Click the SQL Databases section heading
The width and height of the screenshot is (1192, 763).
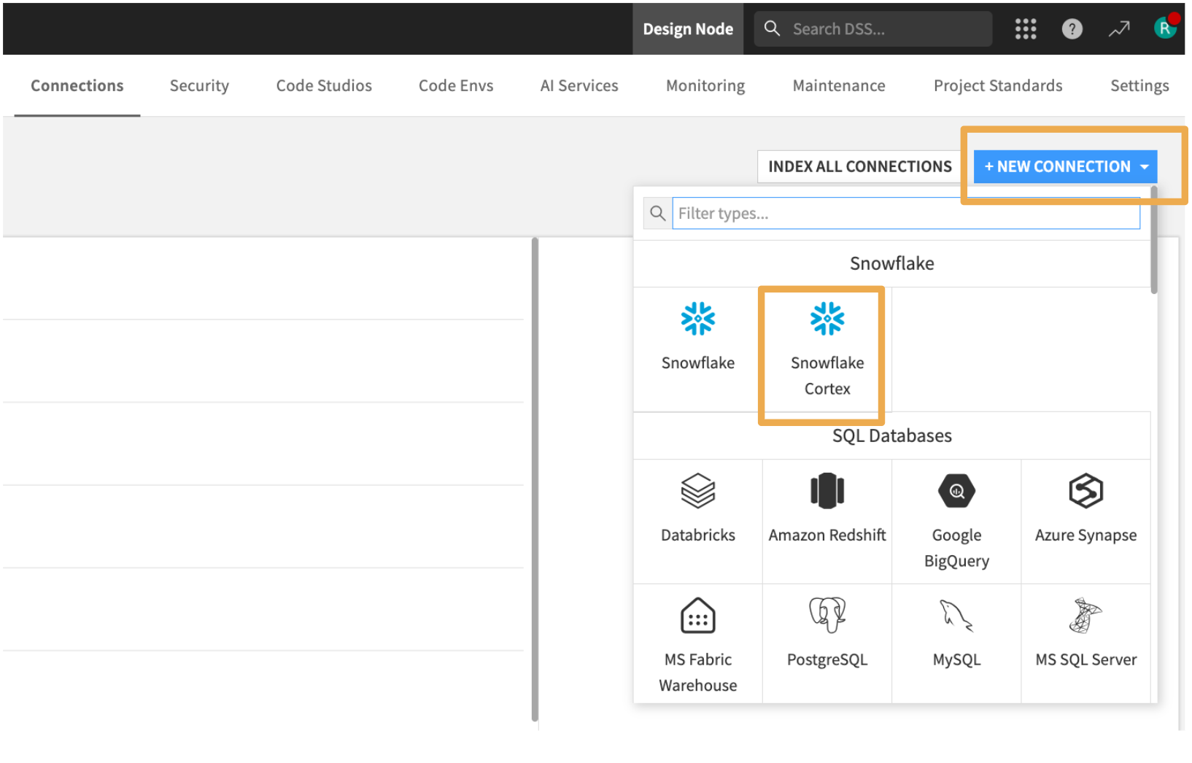pos(892,435)
